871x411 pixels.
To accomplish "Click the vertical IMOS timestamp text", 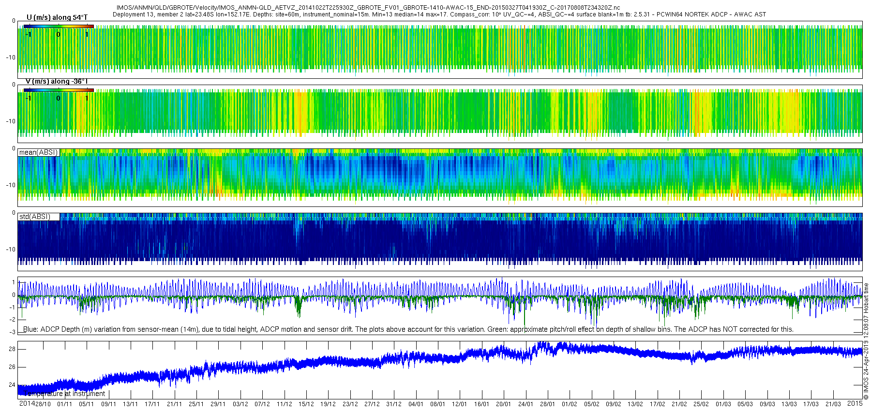I will click(x=866, y=341).
